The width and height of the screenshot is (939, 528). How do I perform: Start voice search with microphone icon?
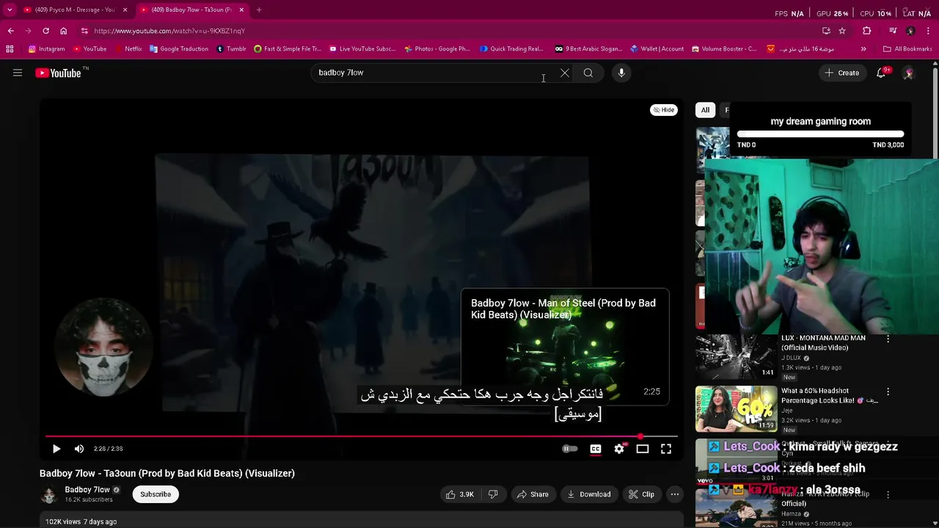[x=621, y=73]
